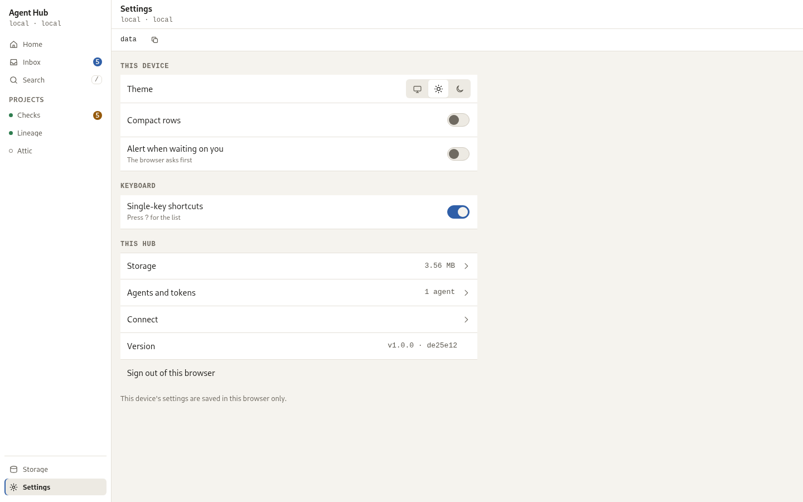803x502 pixels.
Task: Disable the Single-key shortcuts switch
Action: pyautogui.click(x=458, y=212)
